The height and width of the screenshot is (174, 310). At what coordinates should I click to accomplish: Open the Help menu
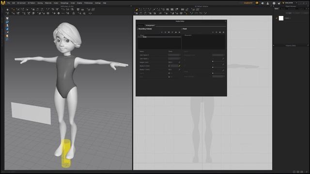click(105, 3)
